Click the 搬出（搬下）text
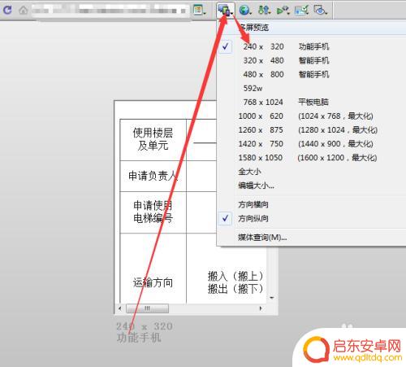Screen dimensions: 406x367 coord(235,289)
